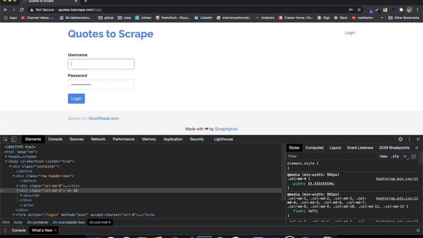
Task: Collapse the row header-box div node
Action: point(14,177)
